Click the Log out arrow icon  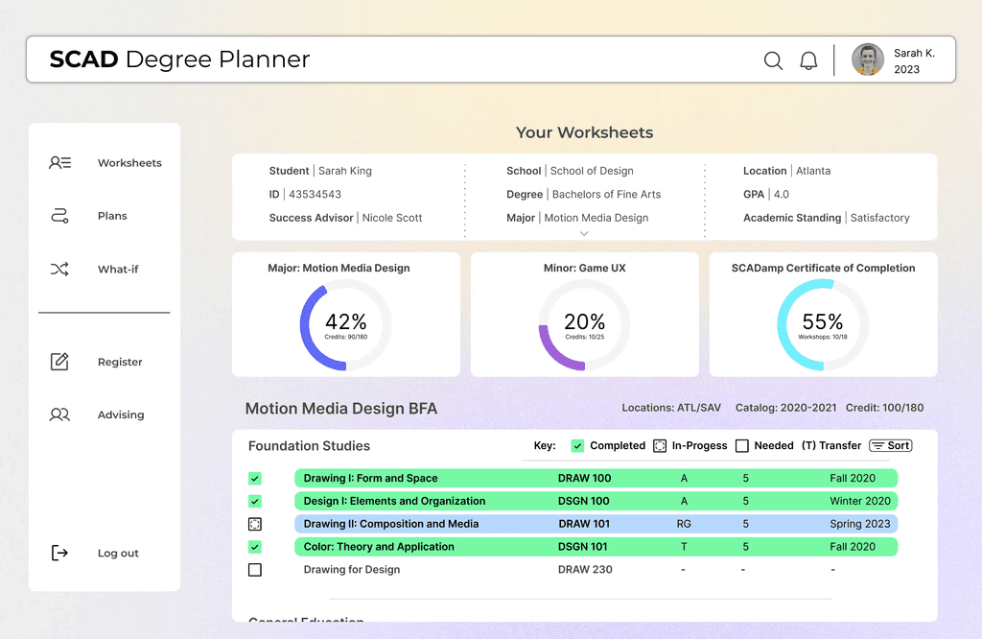pos(59,553)
